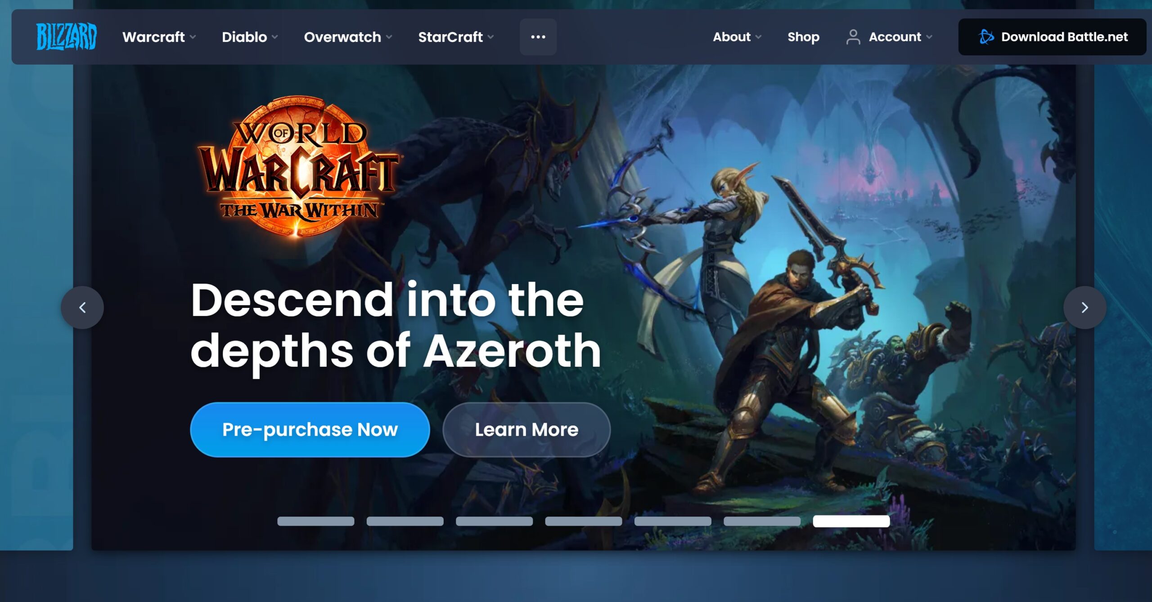Go to next carousel slide arrow
This screenshot has height=602, width=1152.
click(1084, 308)
